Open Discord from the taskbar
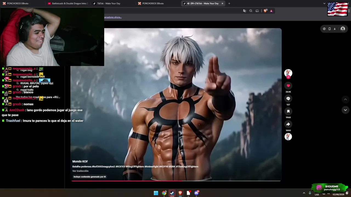This screenshot has height=197, width=351. [x=196, y=193]
